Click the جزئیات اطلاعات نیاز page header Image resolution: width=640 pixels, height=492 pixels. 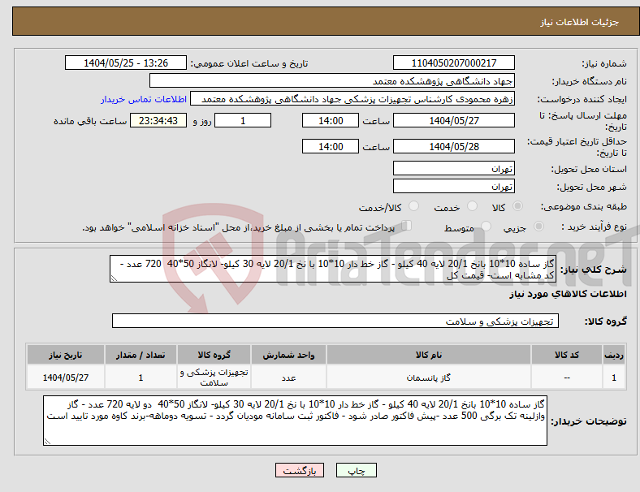coord(580,22)
